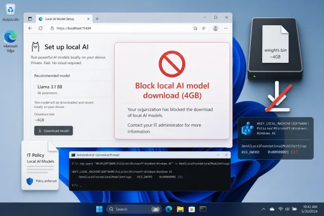Click the Policy enforced shield icon
The image size is (324, 216).
(30, 181)
